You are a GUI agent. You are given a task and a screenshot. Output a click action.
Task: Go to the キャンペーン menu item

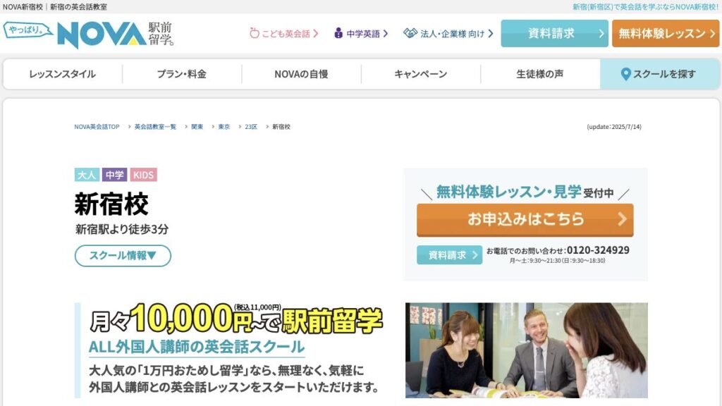[420, 74]
